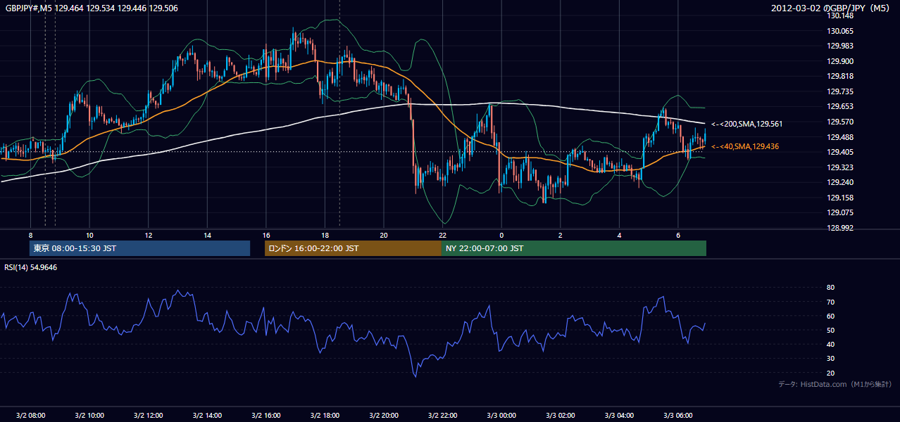Click the chart title 2012-03-02 GBP/JPY (M5)

[x=831, y=8]
